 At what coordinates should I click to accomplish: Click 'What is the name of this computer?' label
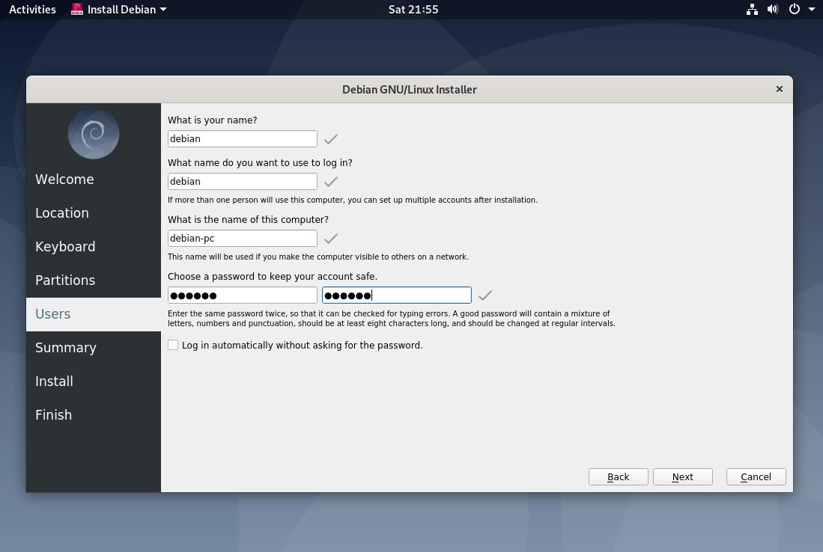tap(248, 220)
